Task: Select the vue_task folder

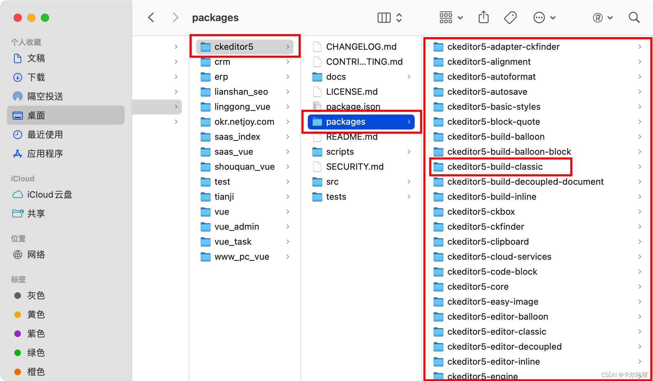Action: tap(245, 242)
